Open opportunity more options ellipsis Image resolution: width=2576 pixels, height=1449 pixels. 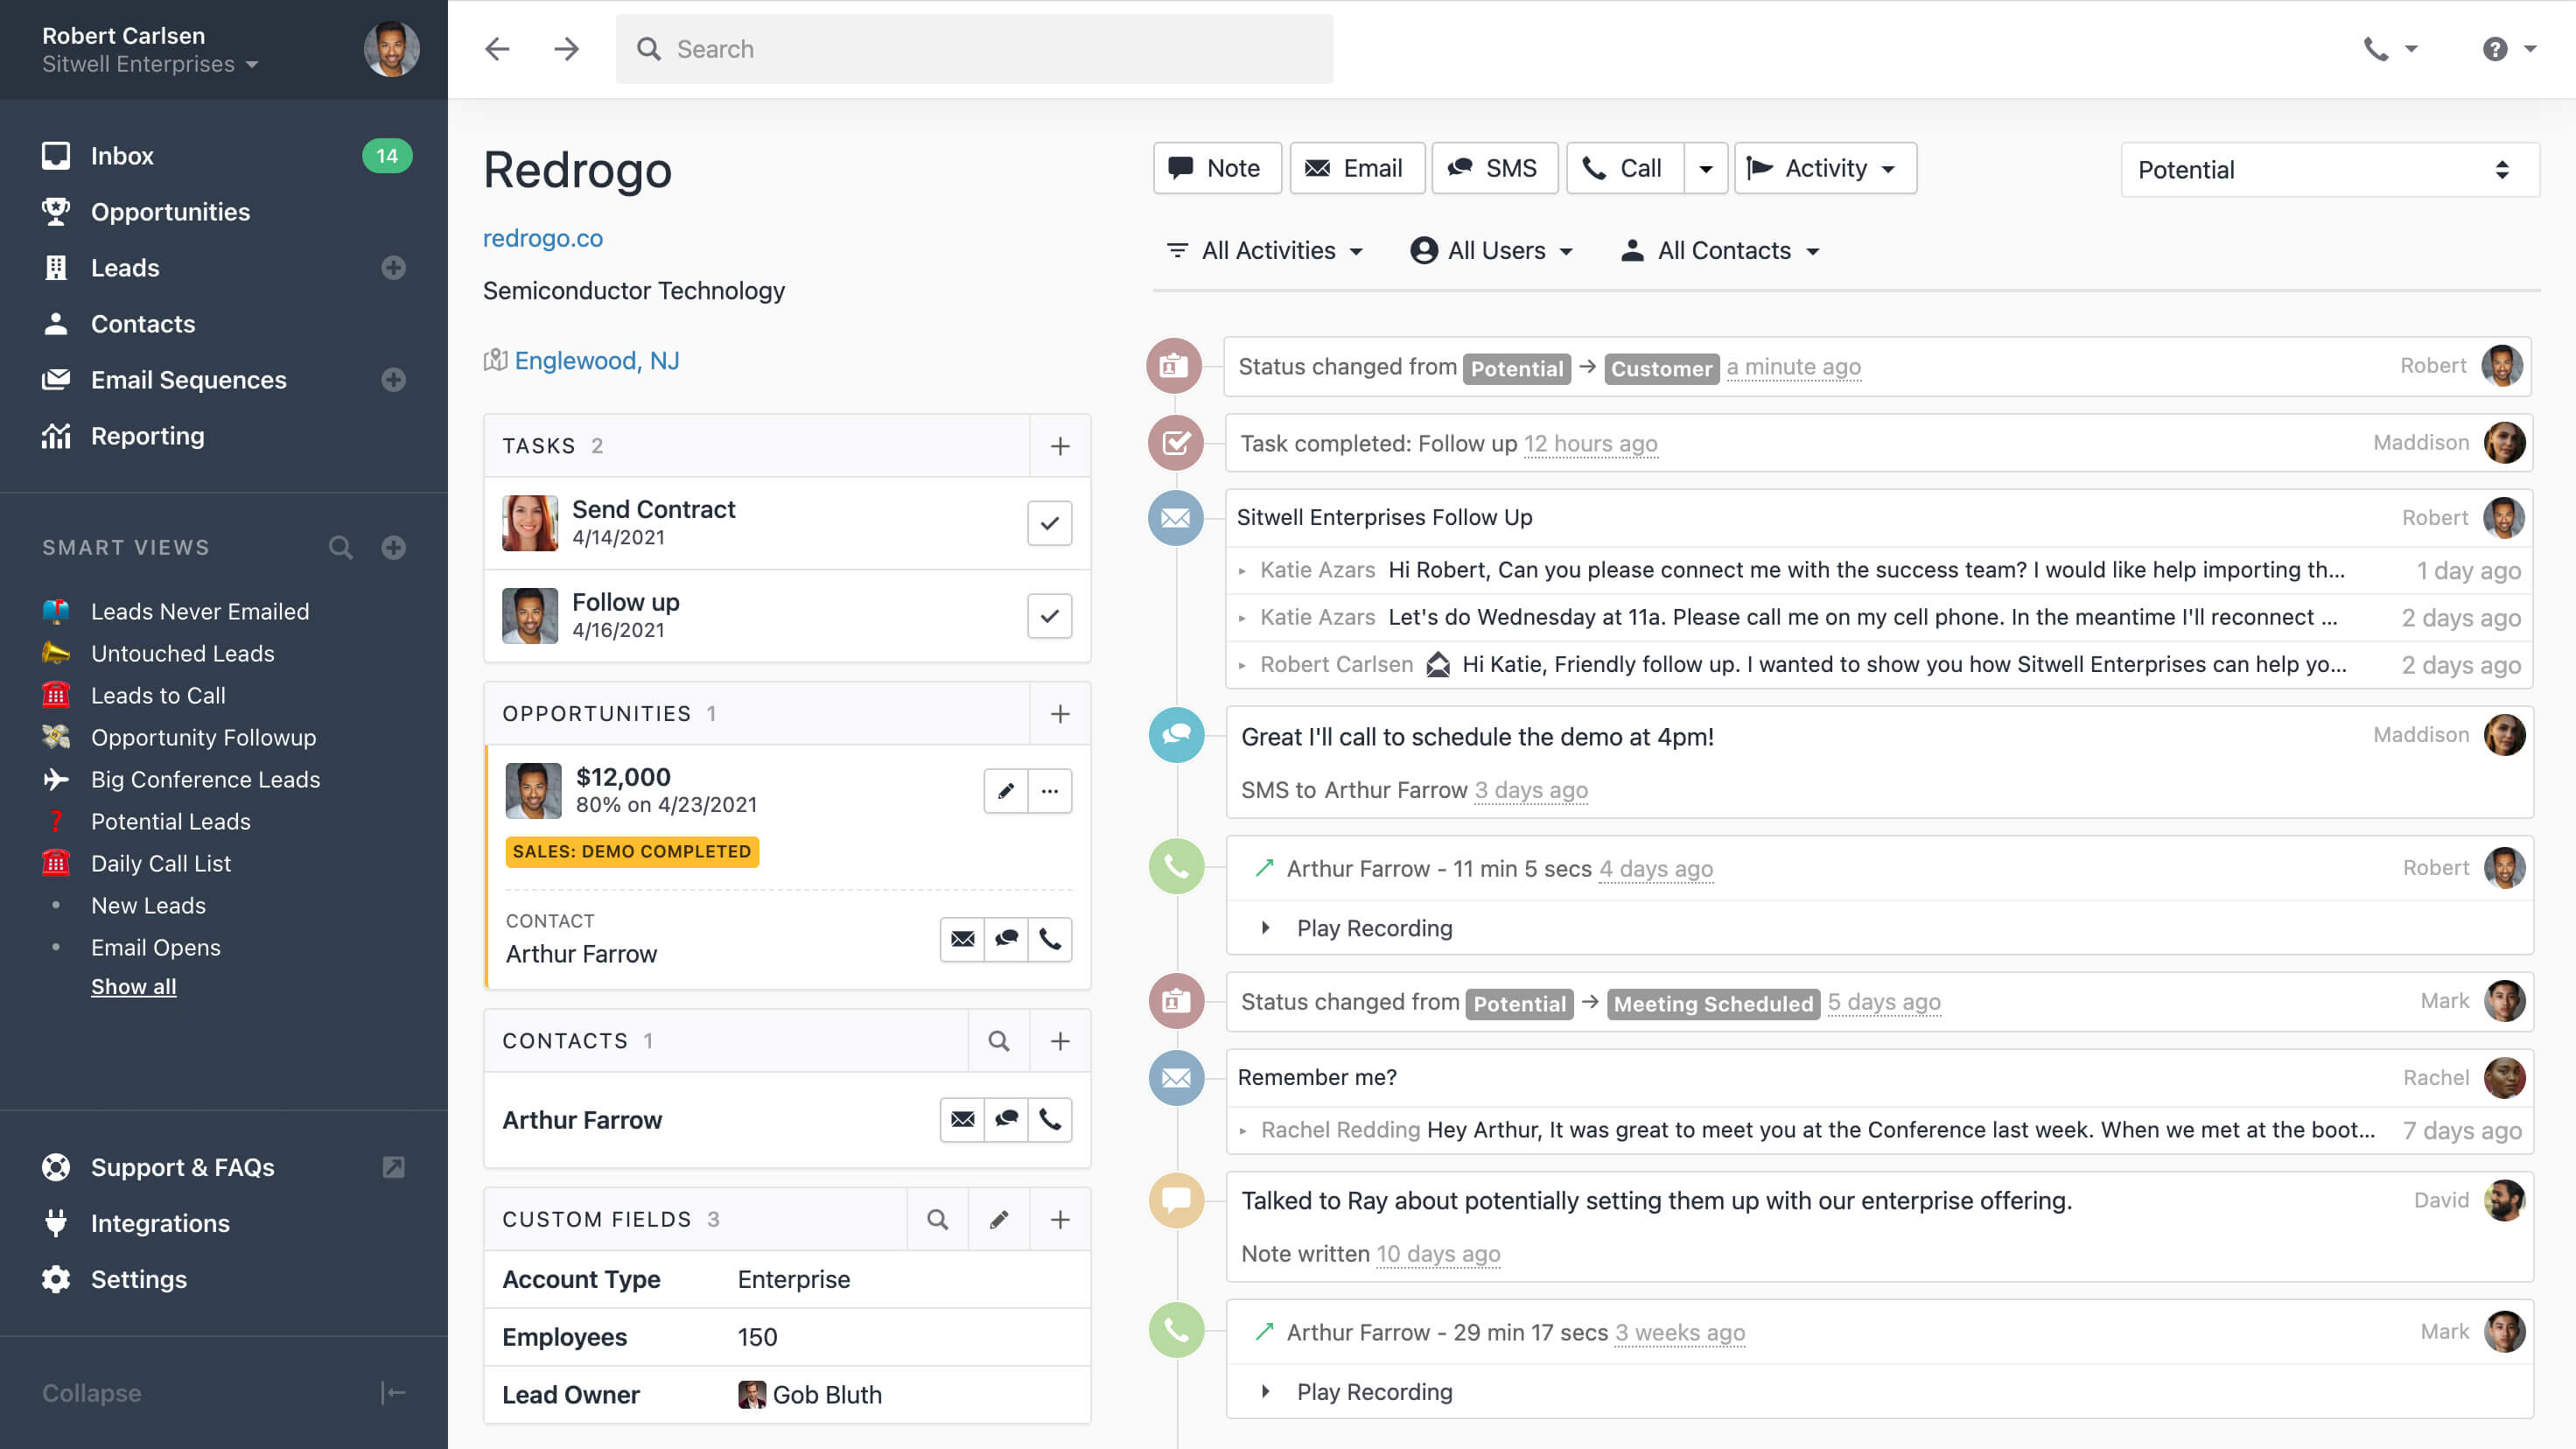tap(1049, 791)
